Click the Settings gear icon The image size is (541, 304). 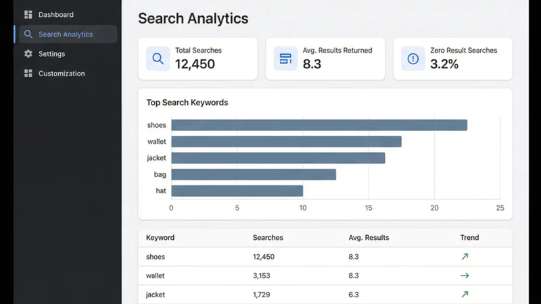coord(28,54)
